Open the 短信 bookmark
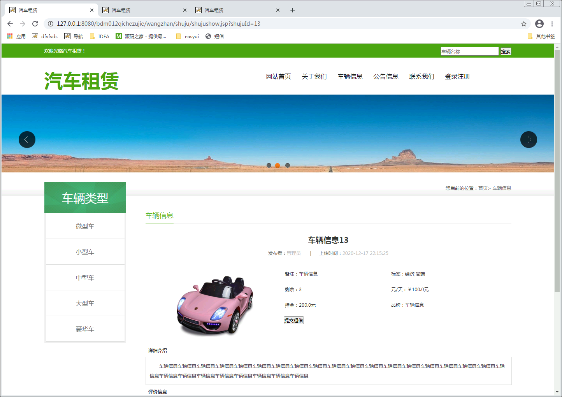 214,36
